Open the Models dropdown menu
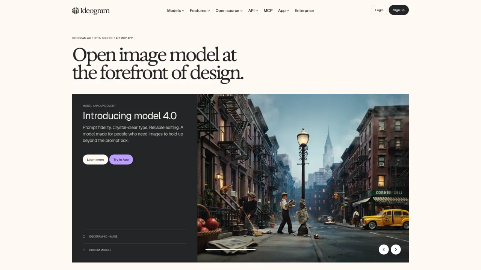Image resolution: width=481 pixels, height=270 pixels. 175,10
